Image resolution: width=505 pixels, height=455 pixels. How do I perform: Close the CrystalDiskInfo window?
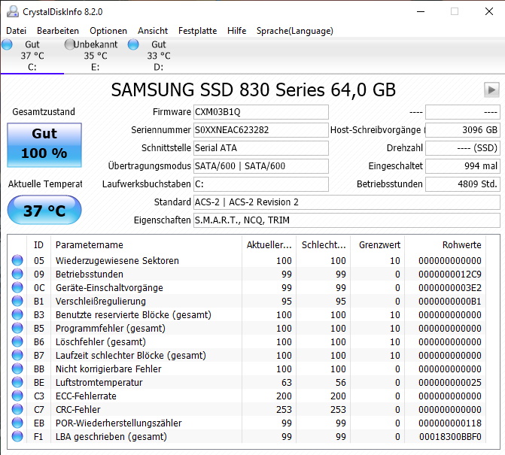(489, 11)
